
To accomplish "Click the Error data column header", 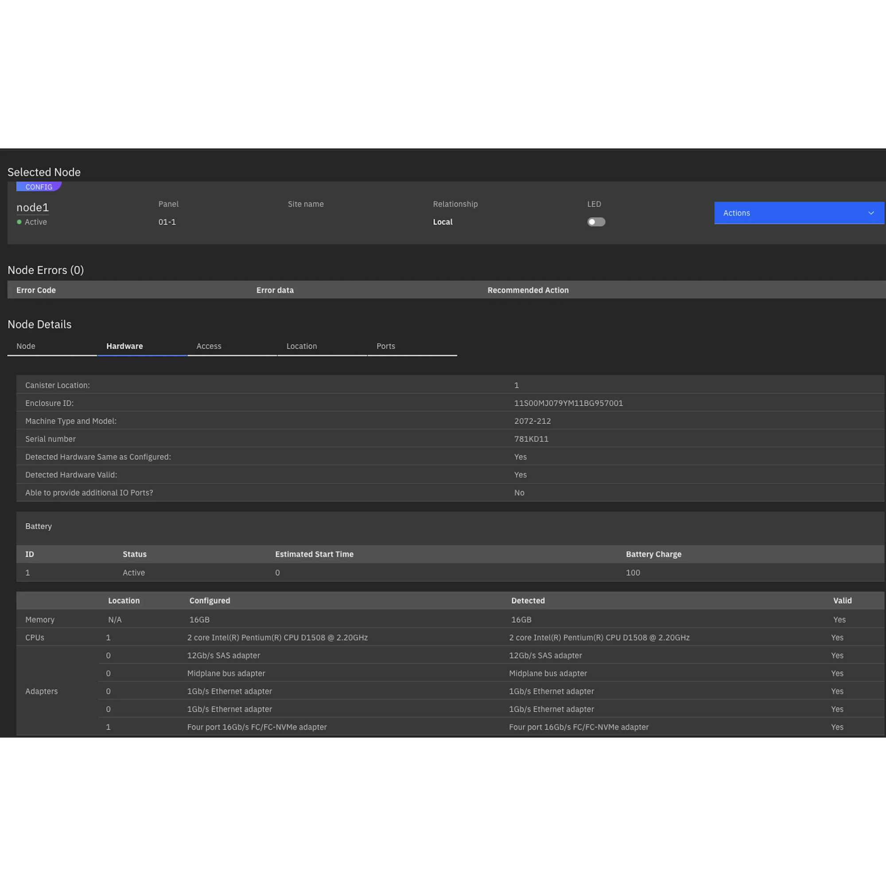I will (275, 290).
